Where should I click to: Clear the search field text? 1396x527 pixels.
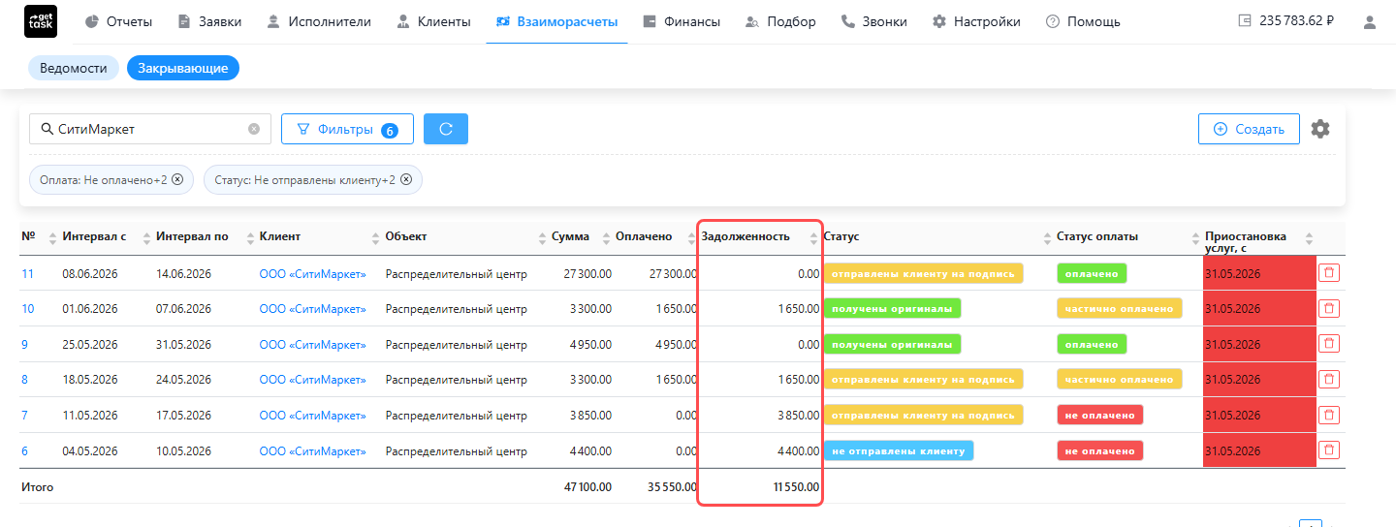click(x=254, y=129)
